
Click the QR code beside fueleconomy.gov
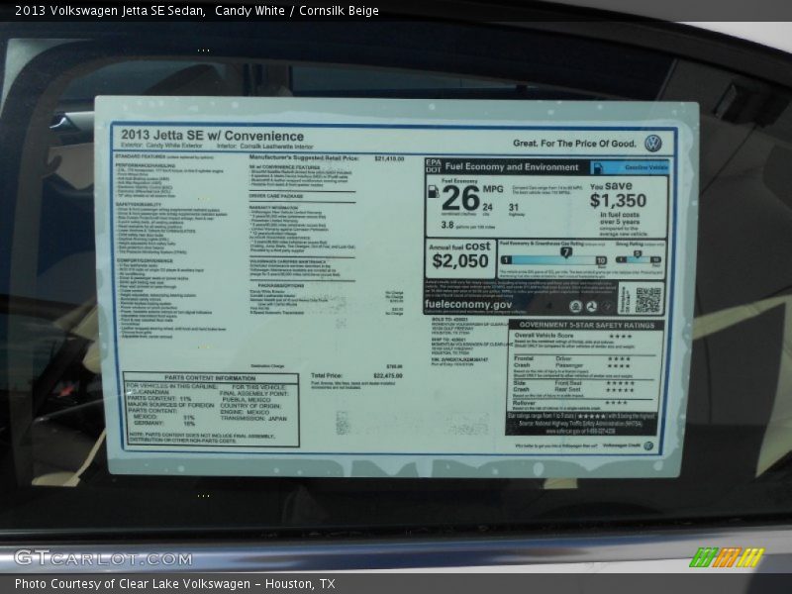click(x=648, y=300)
